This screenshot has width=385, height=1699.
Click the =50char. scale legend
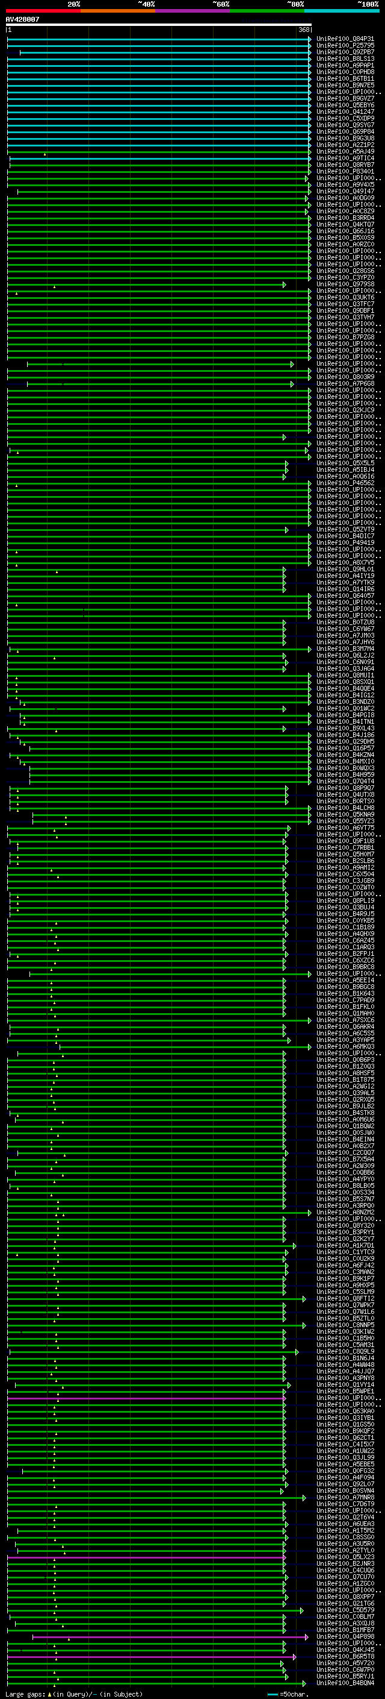pyautogui.click(x=288, y=1694)
